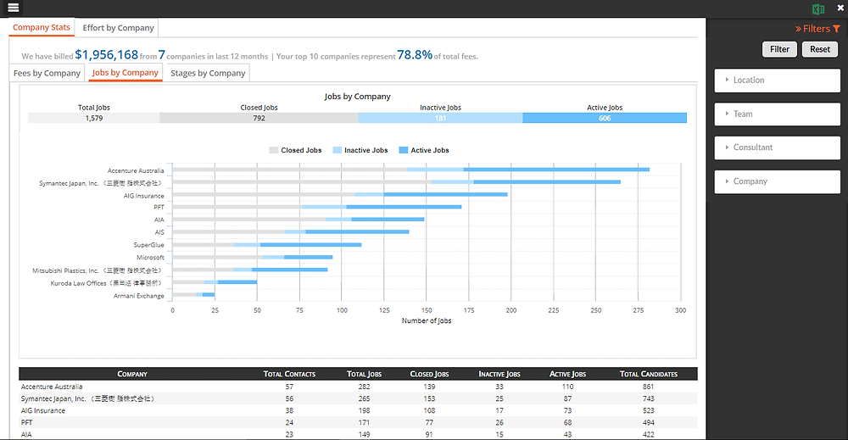The height and width of the screenshot is (440, 848).
Task: Click the Armani Exchange chart label
Action: pos(138,296)
